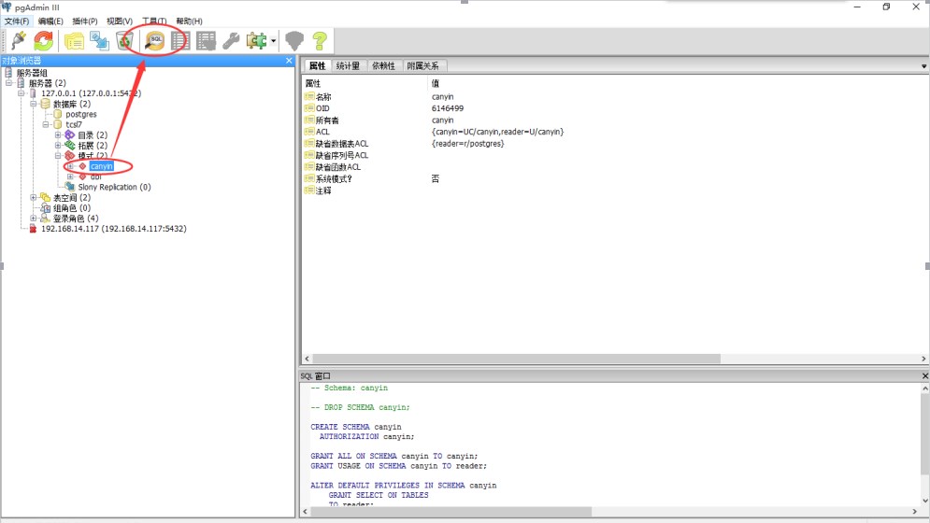
Task: Open the filtered data view toolbar icon
Action: tap(206, 40)
